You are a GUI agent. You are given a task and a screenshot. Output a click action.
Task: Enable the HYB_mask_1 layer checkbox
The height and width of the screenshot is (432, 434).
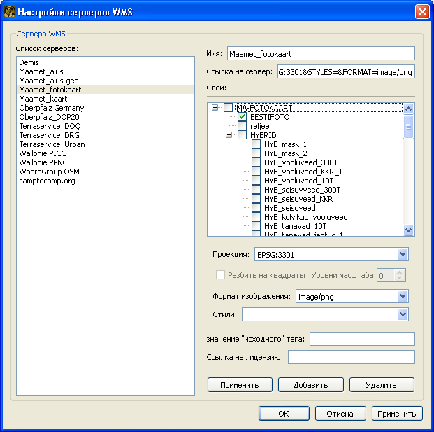(256, 144)
